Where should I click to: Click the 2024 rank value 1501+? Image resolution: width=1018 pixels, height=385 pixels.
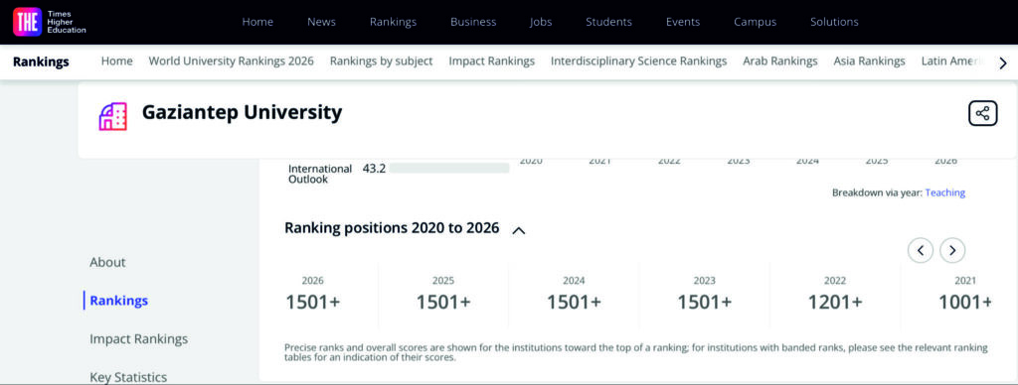(x=574, y=302)
